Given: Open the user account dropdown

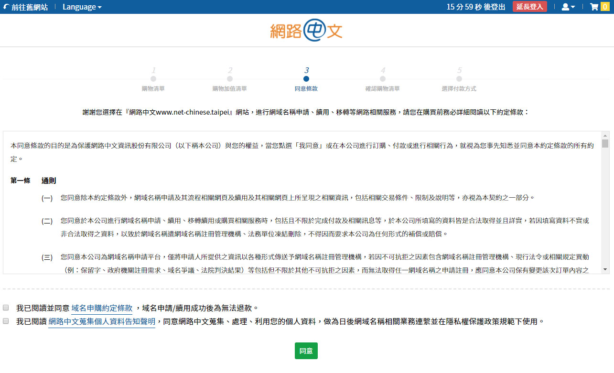Looking at the screenshot, I should coord(568,7).
